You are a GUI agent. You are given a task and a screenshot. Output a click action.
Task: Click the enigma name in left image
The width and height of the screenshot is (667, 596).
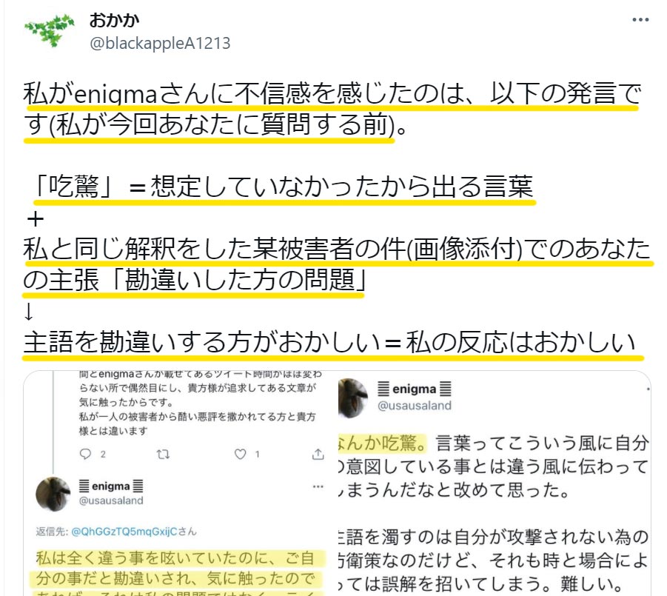point(111,486)
